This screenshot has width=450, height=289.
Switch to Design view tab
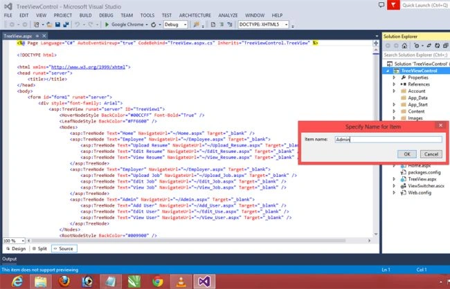click(16, 249)
